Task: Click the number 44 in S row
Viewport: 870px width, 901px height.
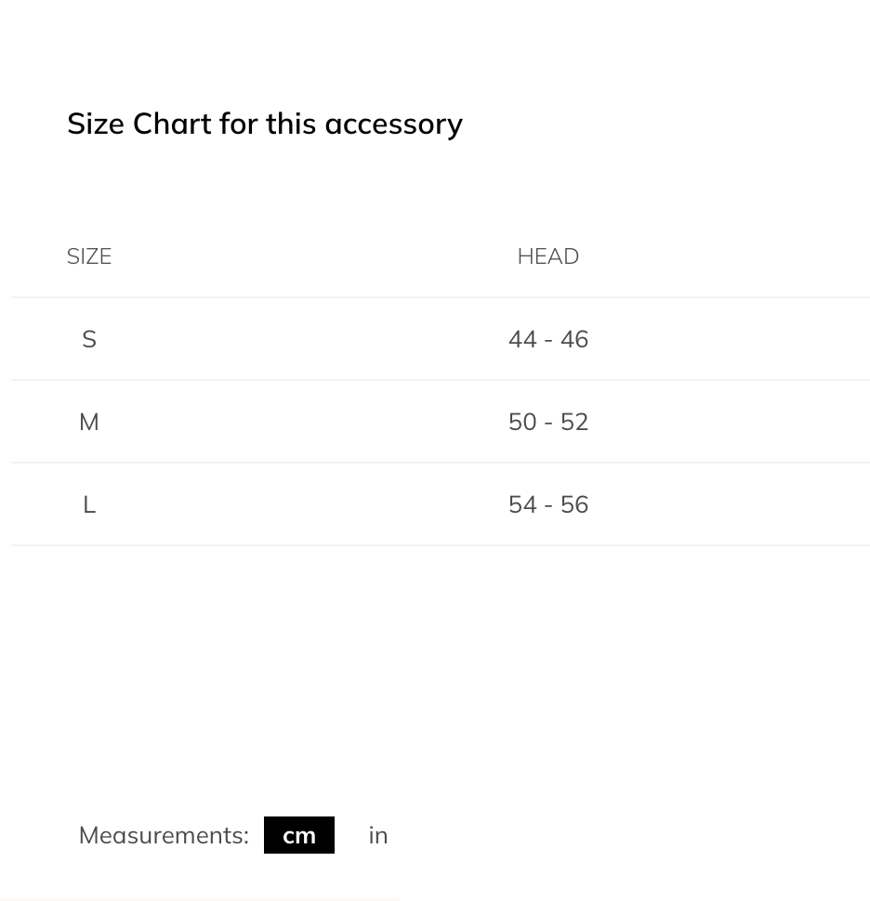Action: (x=522, y=339)
